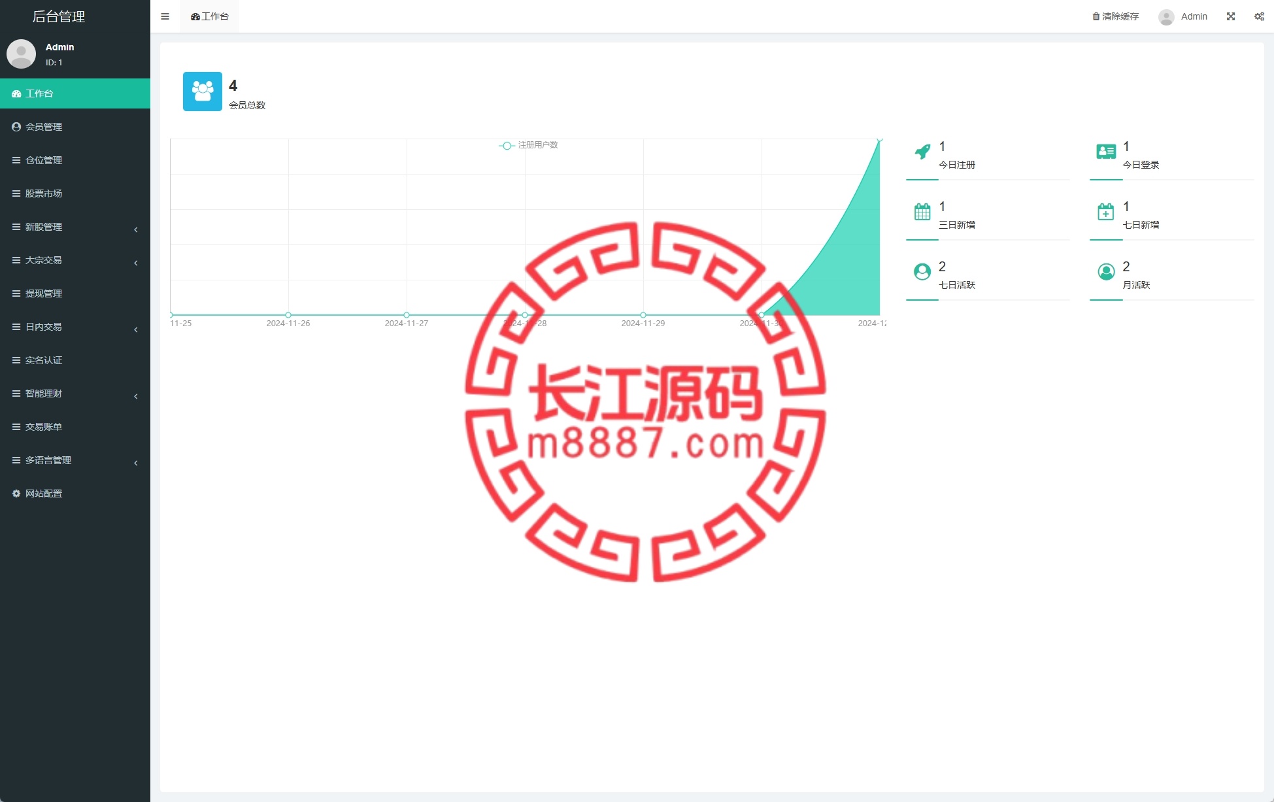The image size is (1274, 802).
Task: Click the 工作台 dashboard sidebar icon
Action: [x=16, y=93]
